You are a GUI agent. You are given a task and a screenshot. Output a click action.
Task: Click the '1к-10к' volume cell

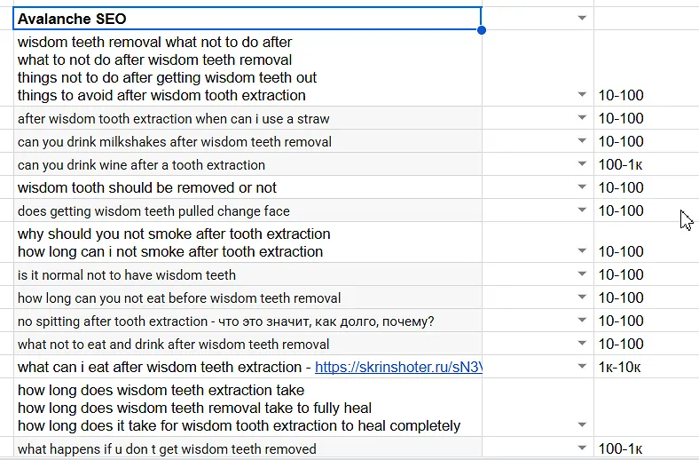(x=620, y=368)
